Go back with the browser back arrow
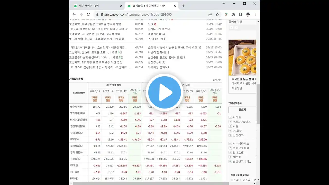 click(x=74, y=14)
